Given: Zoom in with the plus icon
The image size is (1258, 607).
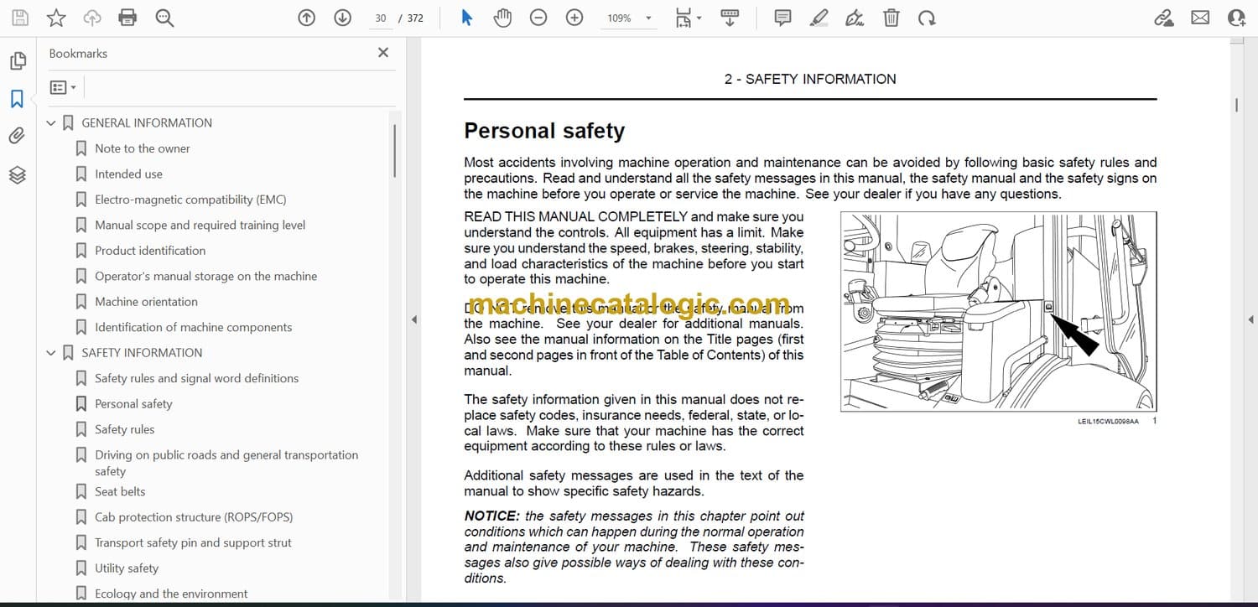Looking at the screenshot, I should click(574, 18).
